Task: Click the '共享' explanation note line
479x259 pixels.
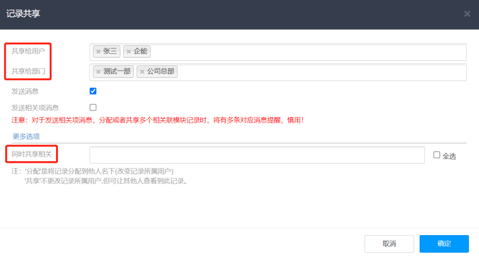Action: [x=106, y=181]
